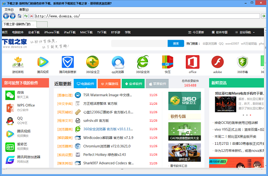Open the TV下载 nav link
The image size is (268, 176).
102,32
